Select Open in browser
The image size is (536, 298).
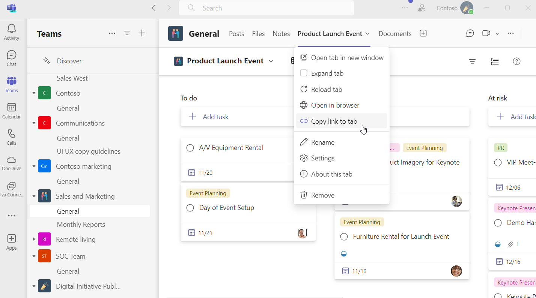pyautogui.click(x=342, y=105)
